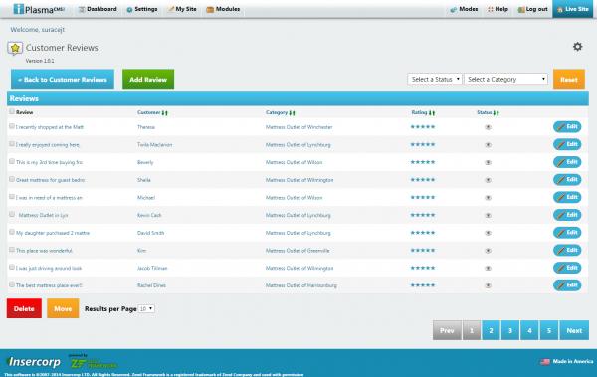597x377 pixels.
Task: Sort reviews by Rating column arrows
Action: [432, 113]
